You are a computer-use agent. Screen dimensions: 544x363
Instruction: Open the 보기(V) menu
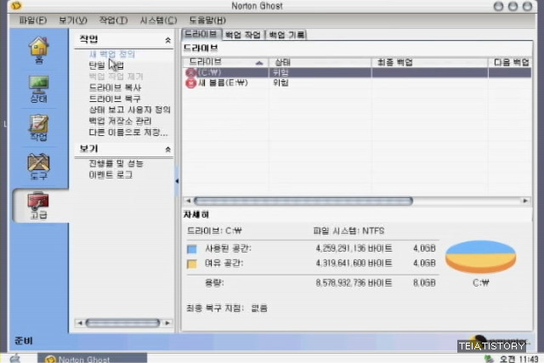click(73, 20)
